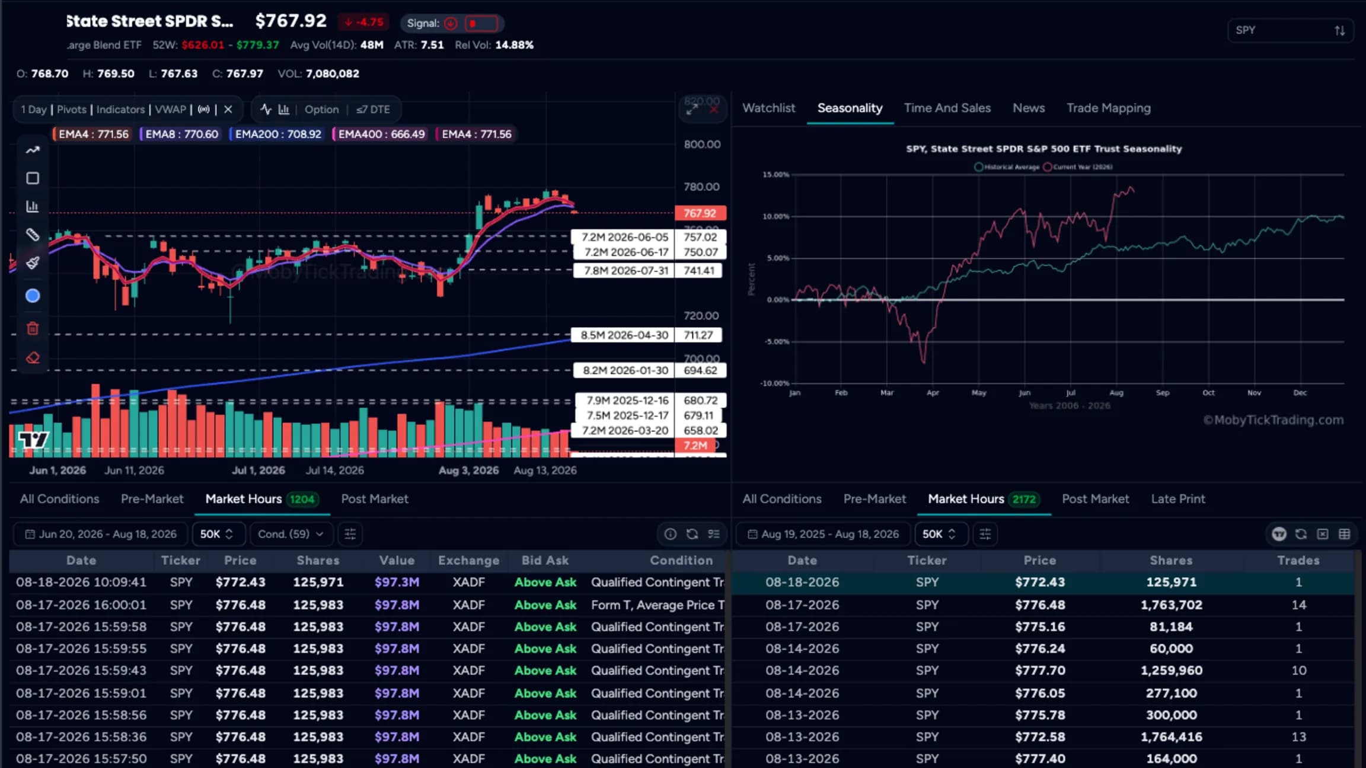Open the left panel filter sliders icon

(x=350, y=534)
